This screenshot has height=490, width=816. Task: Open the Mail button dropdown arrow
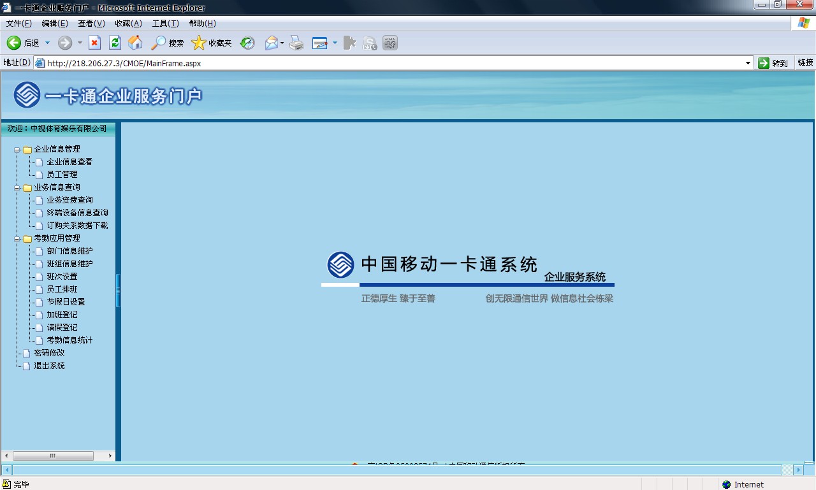tap(282, 43)
